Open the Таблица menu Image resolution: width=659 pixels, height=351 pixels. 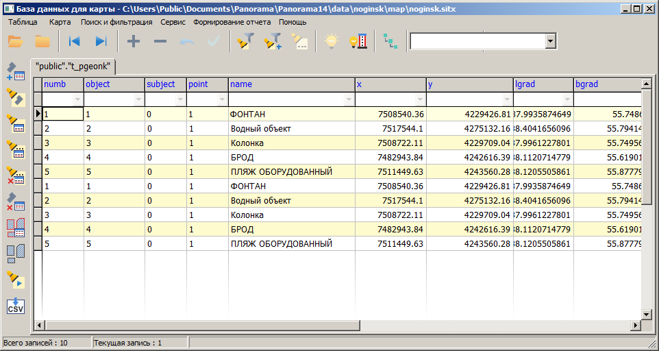coord(23,22)
